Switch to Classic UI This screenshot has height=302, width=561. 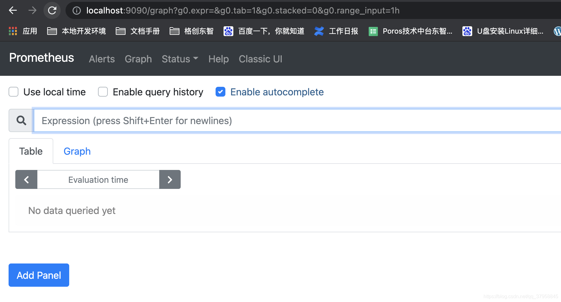pos(261,59)
